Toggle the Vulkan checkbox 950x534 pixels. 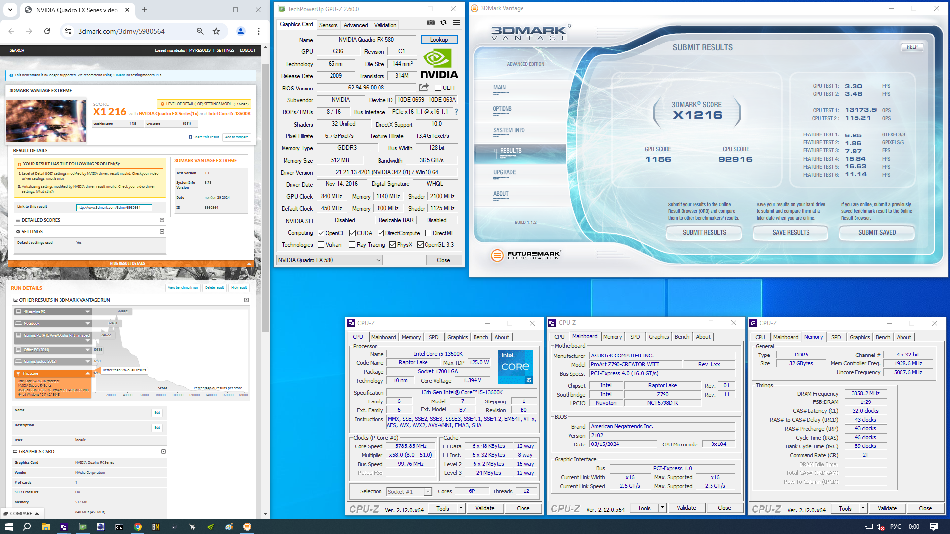321,245
